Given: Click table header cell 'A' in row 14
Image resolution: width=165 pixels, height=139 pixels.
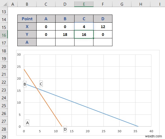Looking at the screenshot, I should point(46,19).
